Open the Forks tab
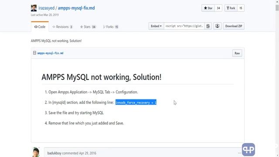 110,27
